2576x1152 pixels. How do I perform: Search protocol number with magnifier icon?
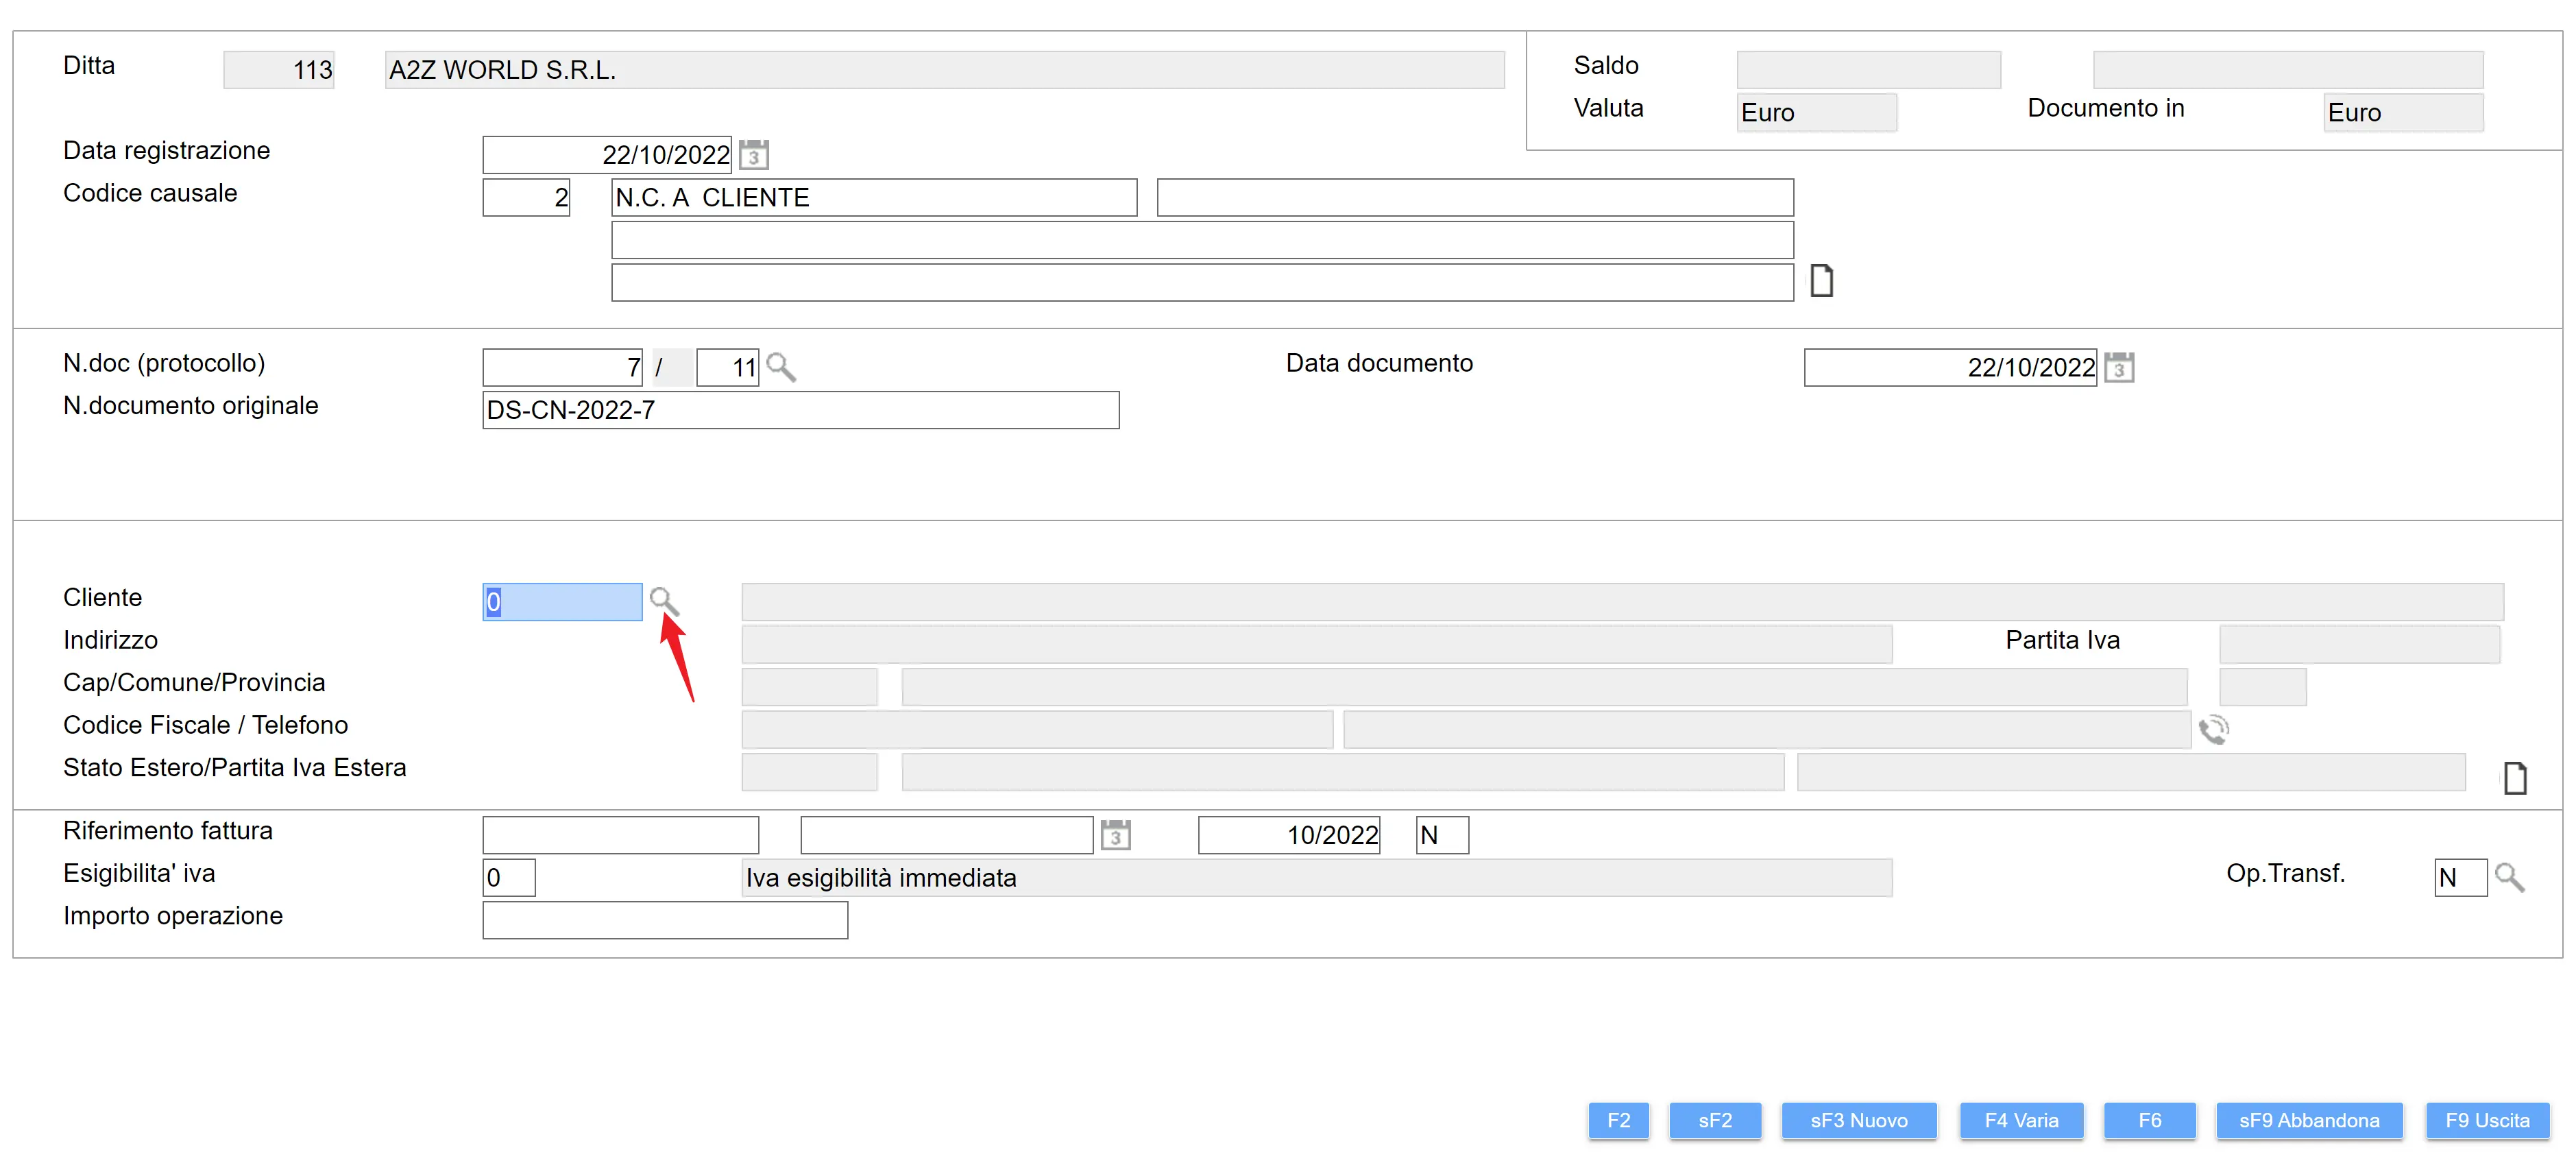coord(780,367)
